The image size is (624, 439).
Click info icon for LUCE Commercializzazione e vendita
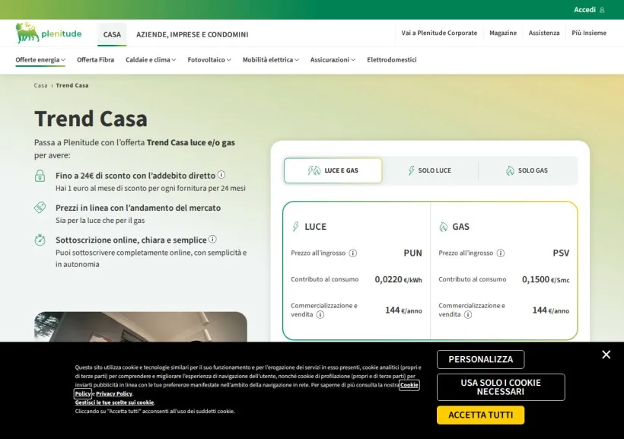coord(320,315)
